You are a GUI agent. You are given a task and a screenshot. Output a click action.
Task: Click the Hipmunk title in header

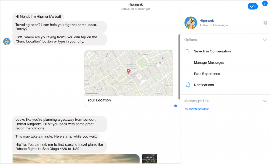136,4
